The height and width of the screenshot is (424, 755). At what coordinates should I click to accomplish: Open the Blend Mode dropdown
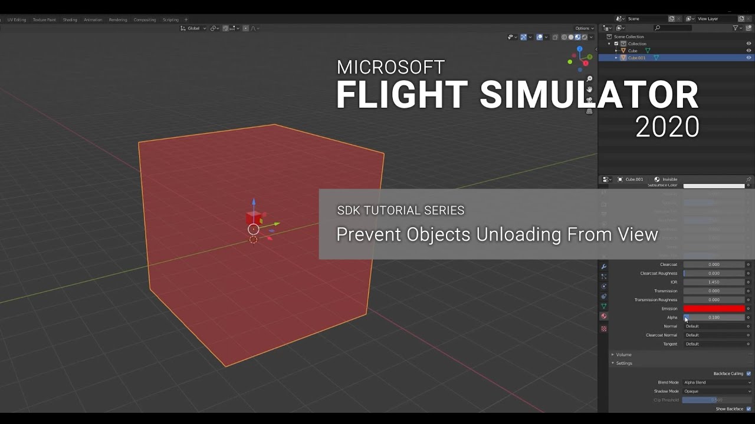[717, 382]
